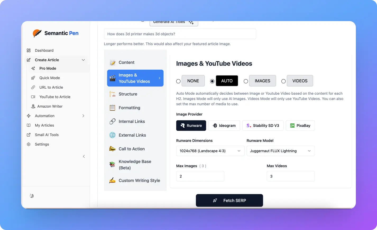
Task: Choose PixaBay as image provider
Action: [300, 126]
